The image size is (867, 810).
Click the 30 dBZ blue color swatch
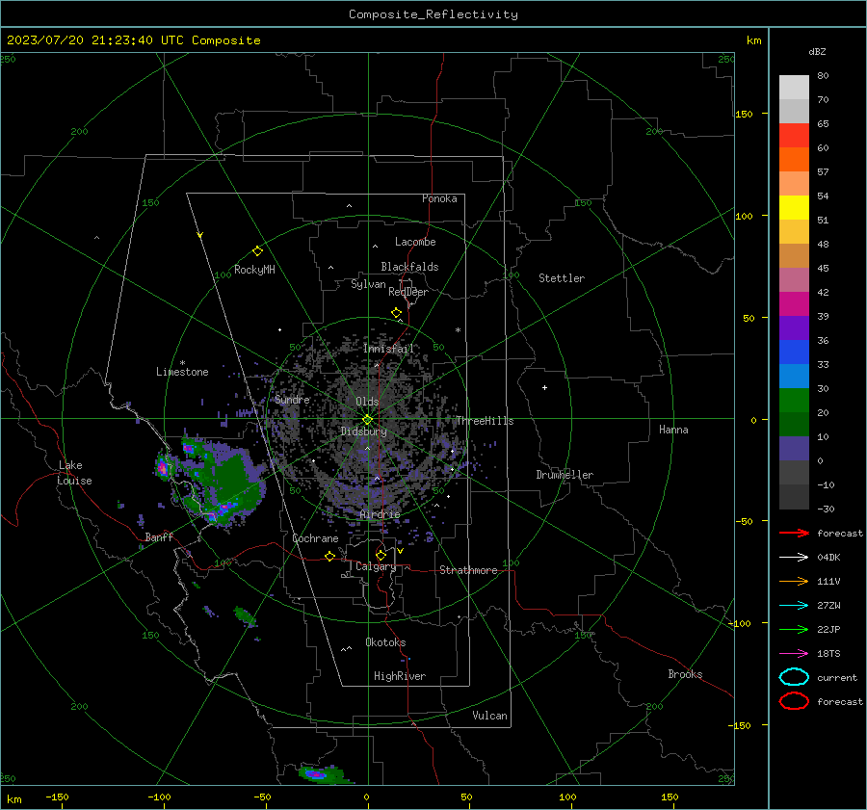[794, 376]
